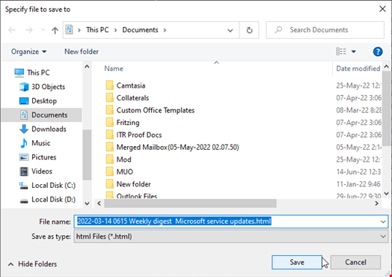Close the Specify file dialog
This screenshot has height=277, width=392.
[x=382, y=9]
